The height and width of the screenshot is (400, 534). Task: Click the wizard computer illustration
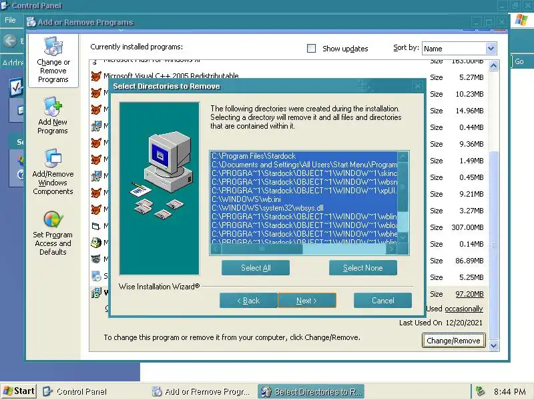(x=160, y=189)
